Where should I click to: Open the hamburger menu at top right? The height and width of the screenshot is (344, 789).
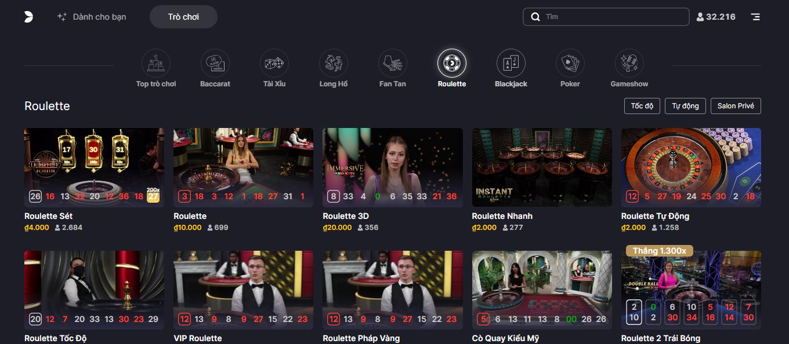755,17
